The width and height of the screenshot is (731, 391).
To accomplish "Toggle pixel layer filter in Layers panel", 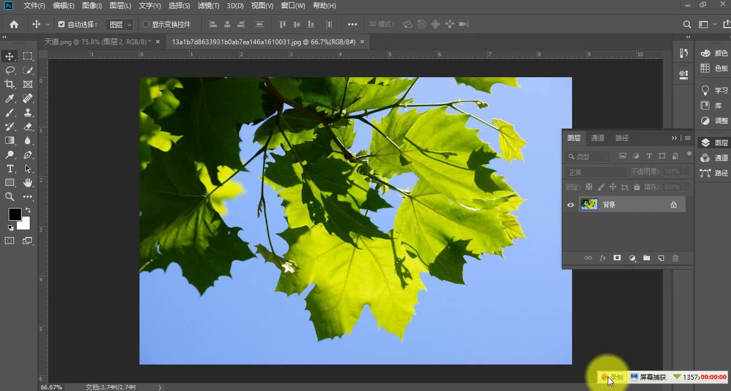I will [623, 156].
